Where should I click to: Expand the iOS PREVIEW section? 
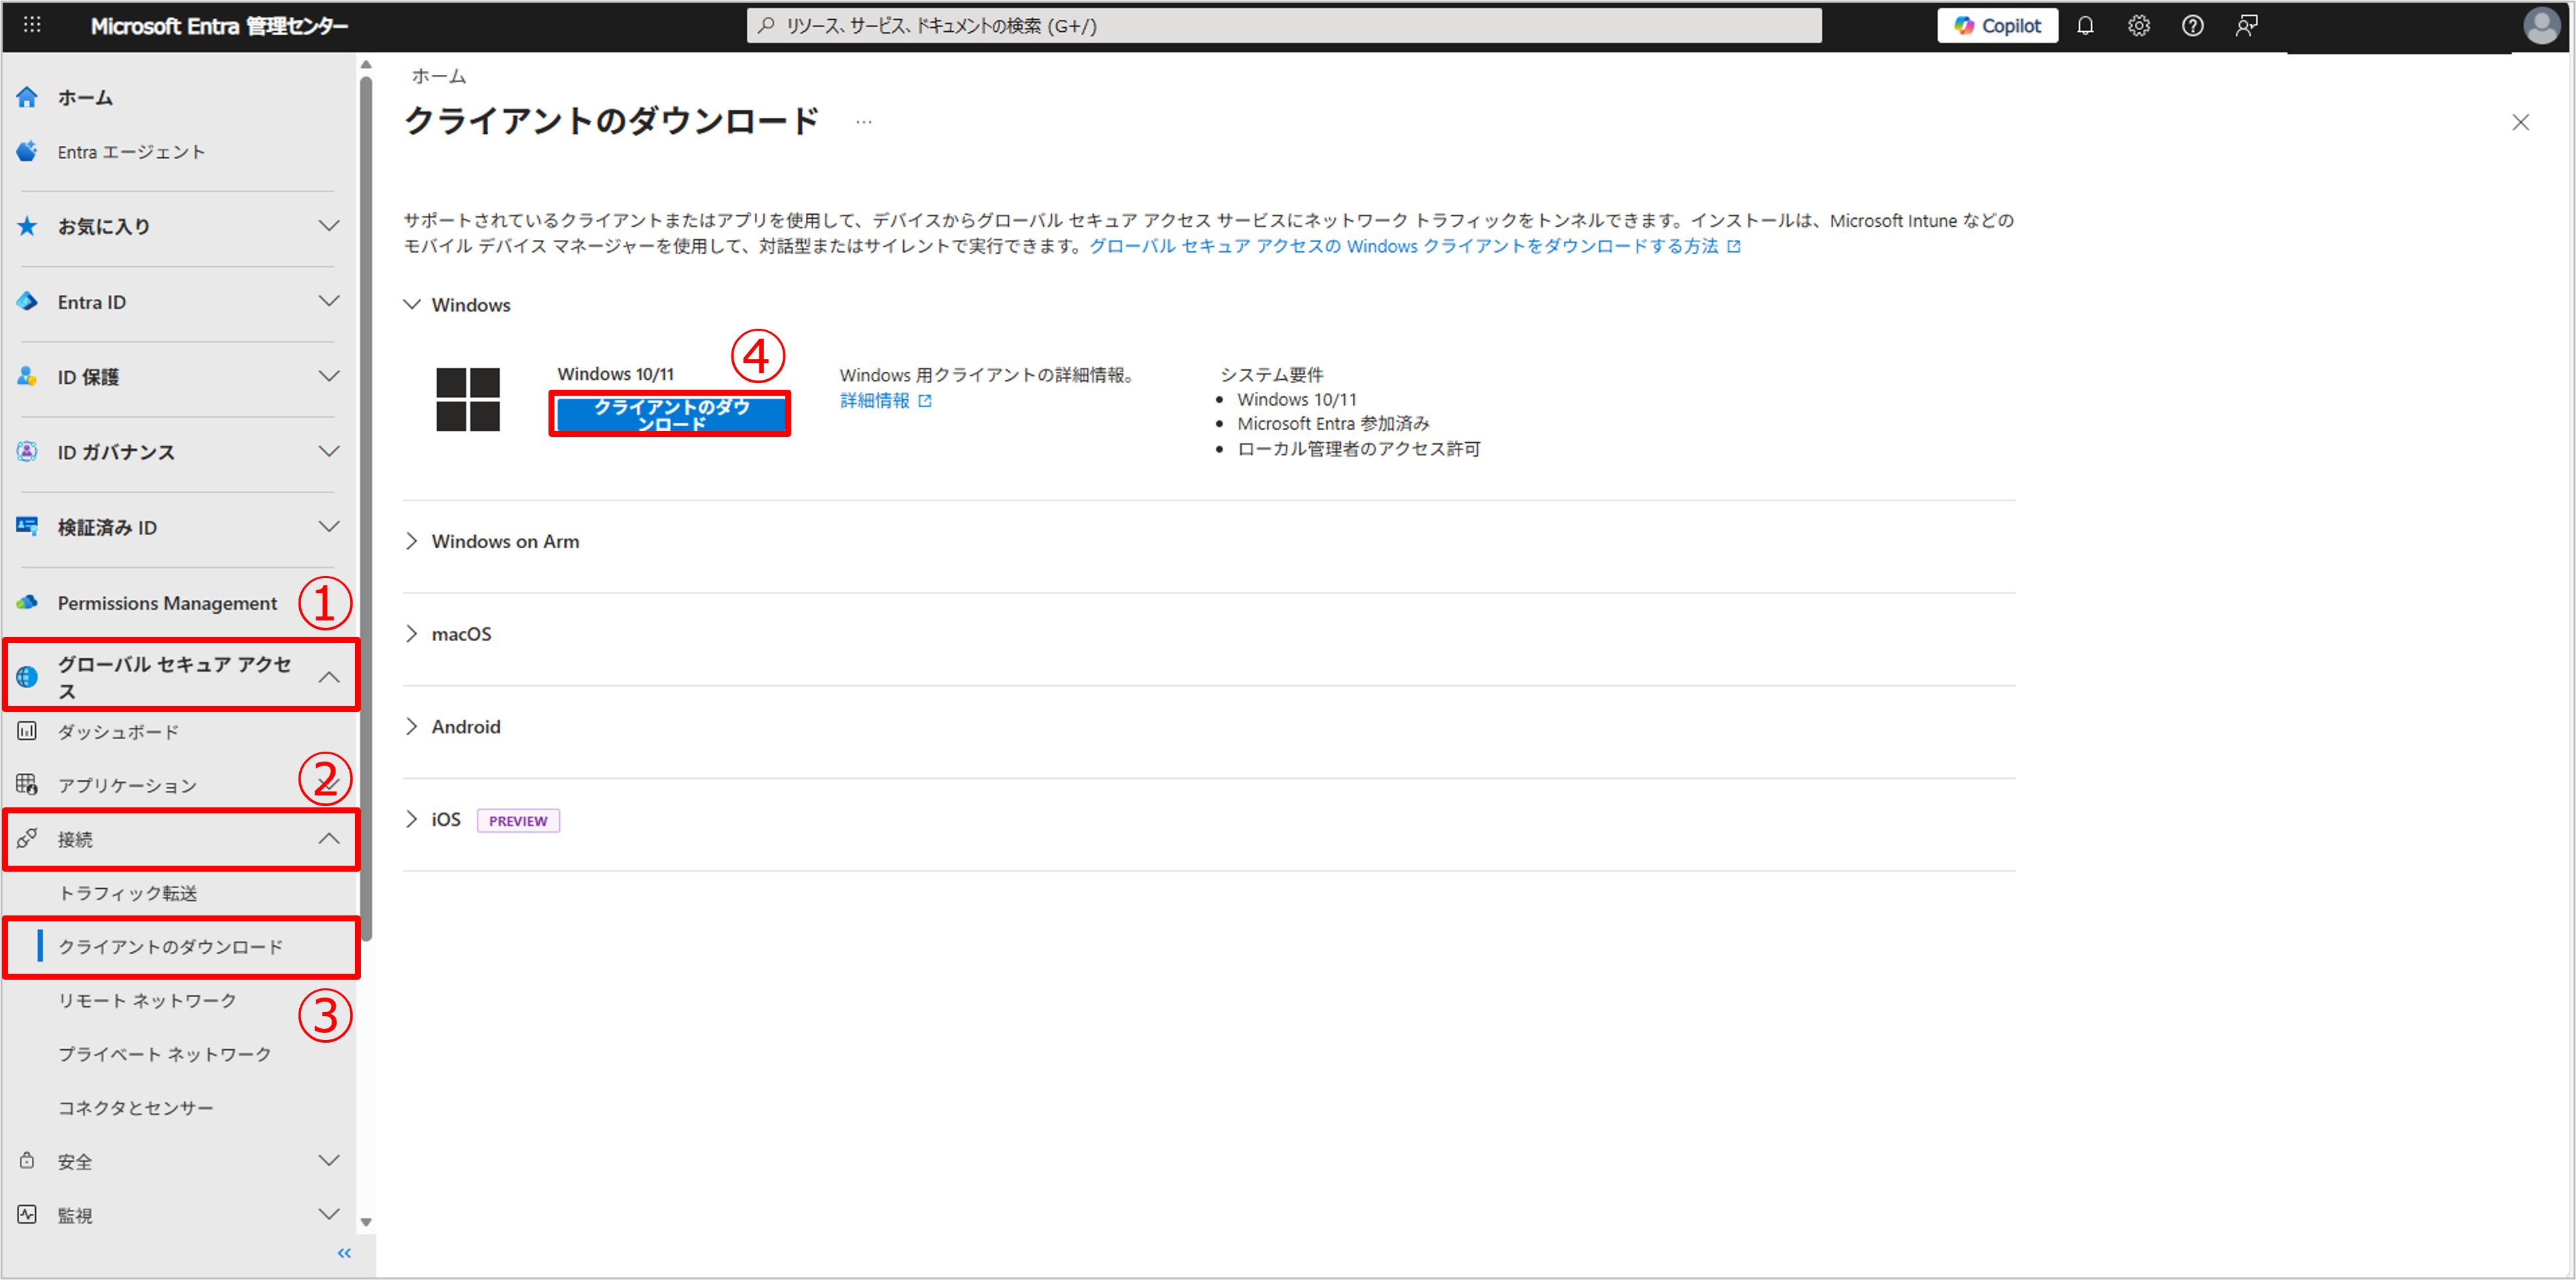[445, 819]
